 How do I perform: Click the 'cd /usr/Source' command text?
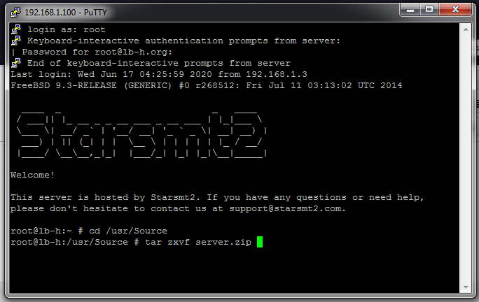tap(128, 231)
